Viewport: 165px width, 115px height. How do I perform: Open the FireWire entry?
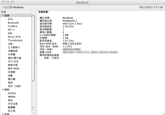pos(13,26)
